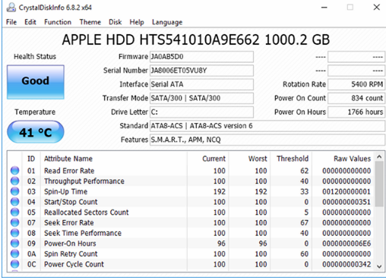The height and width of the screenshot is (280, 386).
Task: Click the Power On Hours value 1766 hours
Action: click(356, 112)
